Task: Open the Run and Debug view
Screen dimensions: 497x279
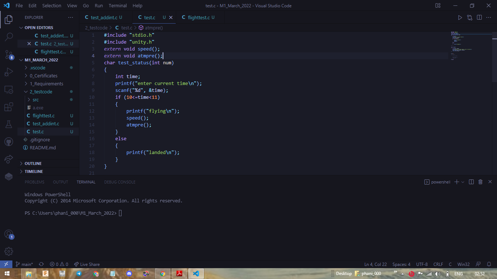Action: (x=8, y=72)
